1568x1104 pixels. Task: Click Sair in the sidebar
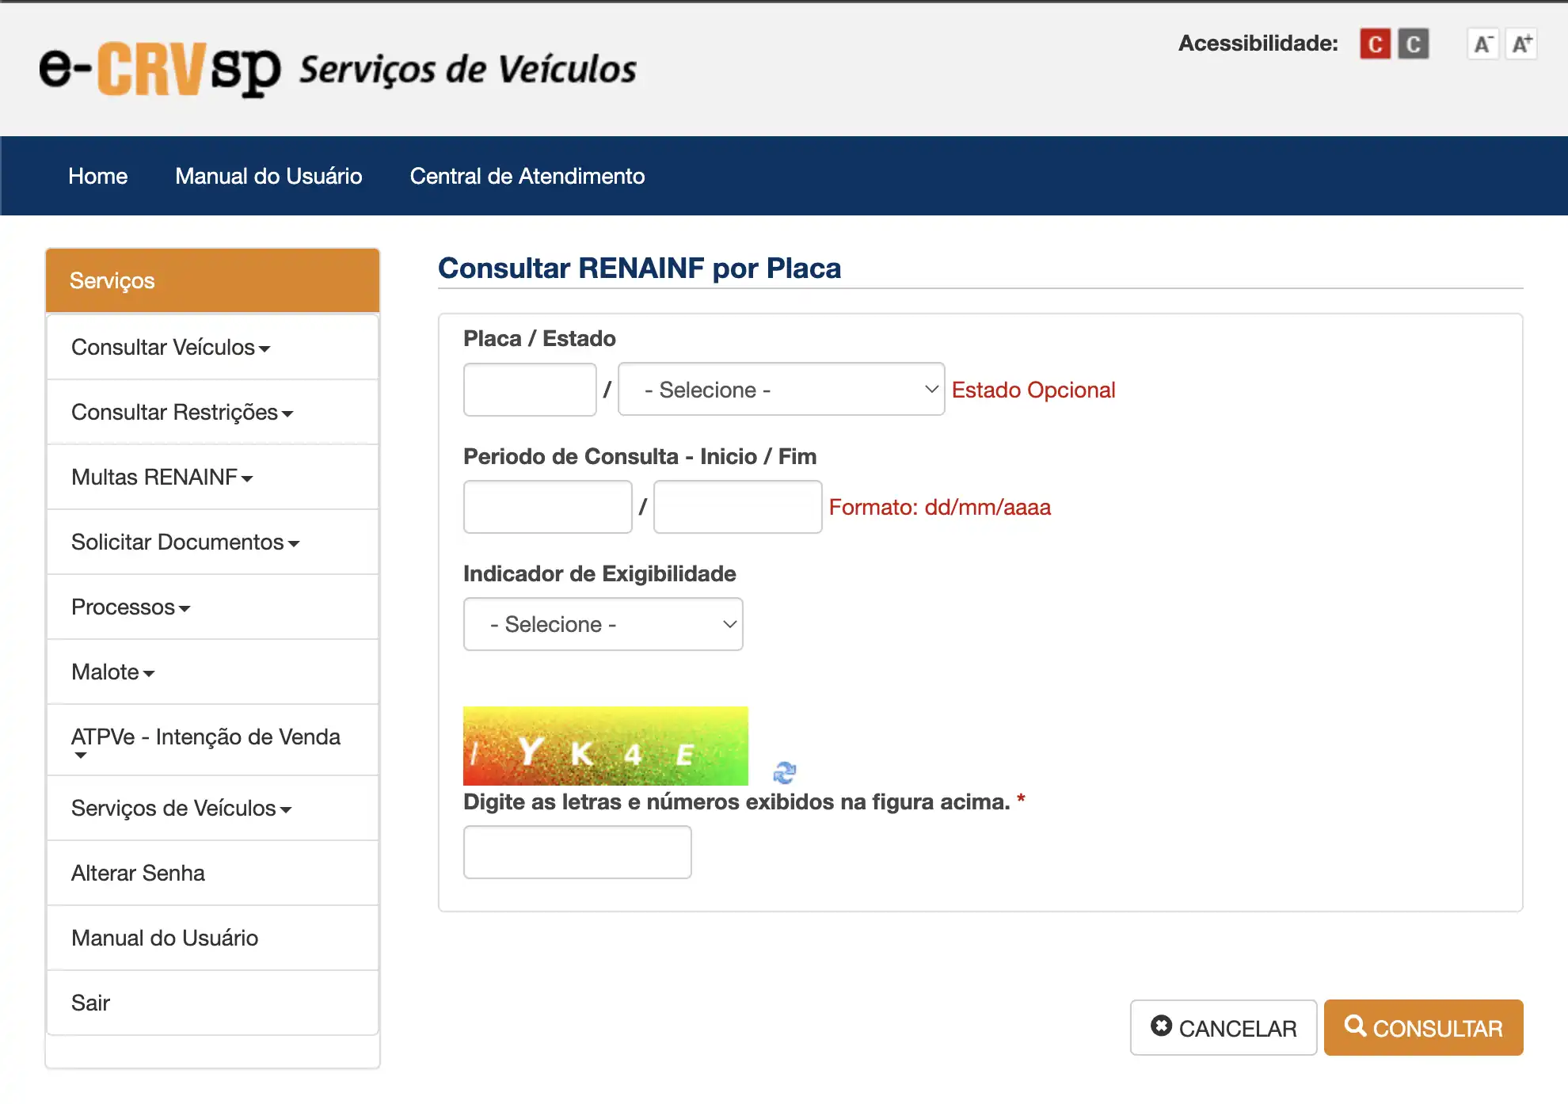pyautogui.click(x=90, y=1003)
